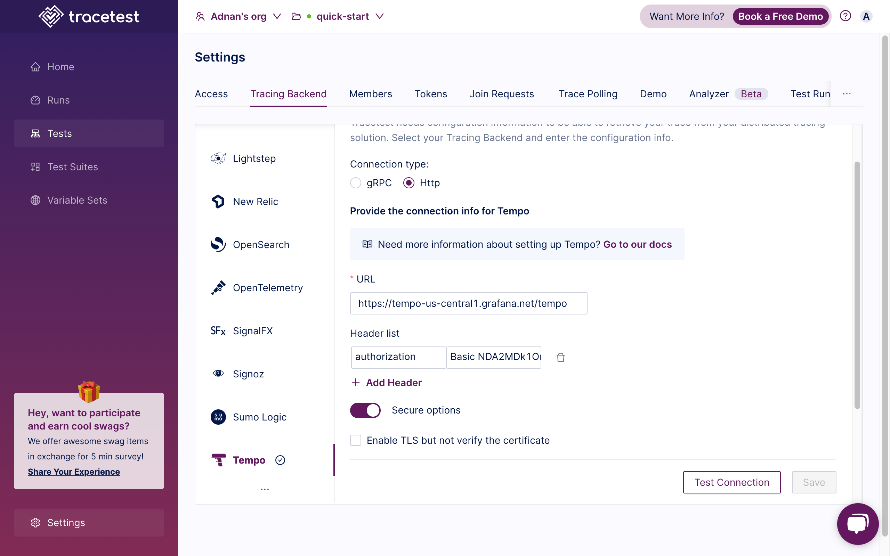The image size is (890, 556).
Task: Enable TLS without certificate verification checkbox
Action: tap(356, 440)
